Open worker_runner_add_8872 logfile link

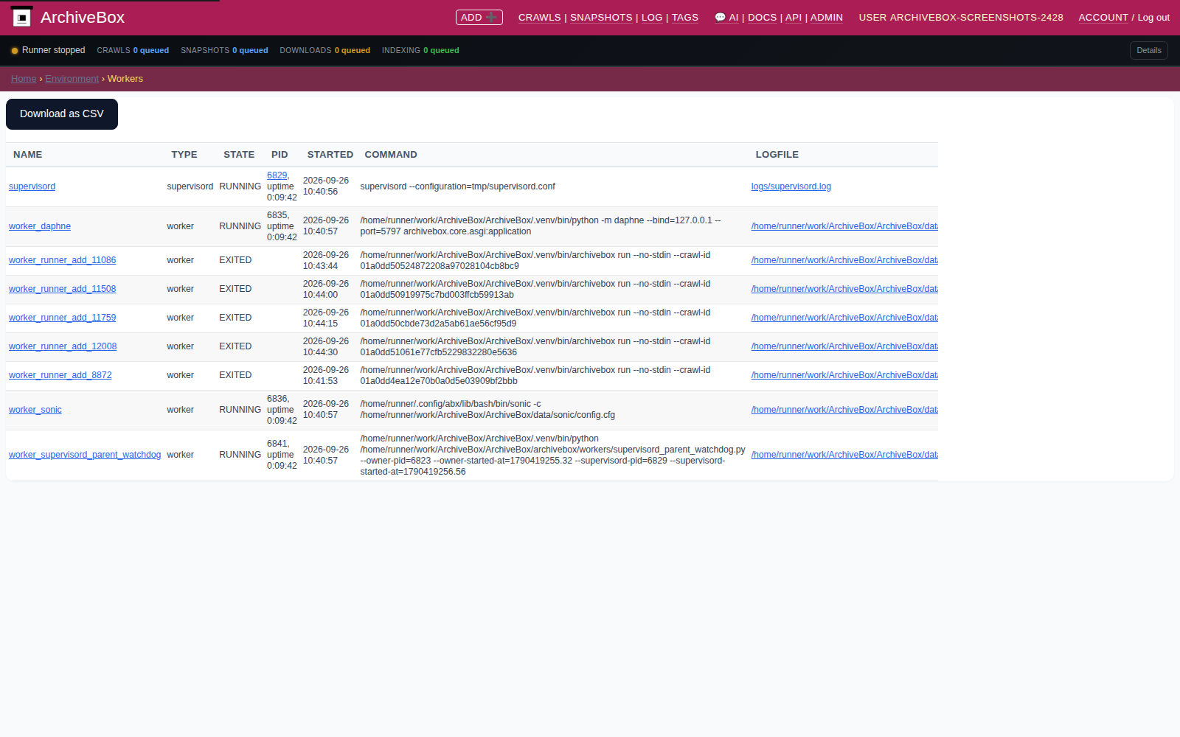point(844,375)
